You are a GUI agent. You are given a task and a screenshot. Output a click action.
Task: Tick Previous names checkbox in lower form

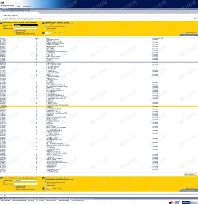(x=45, y=186)
